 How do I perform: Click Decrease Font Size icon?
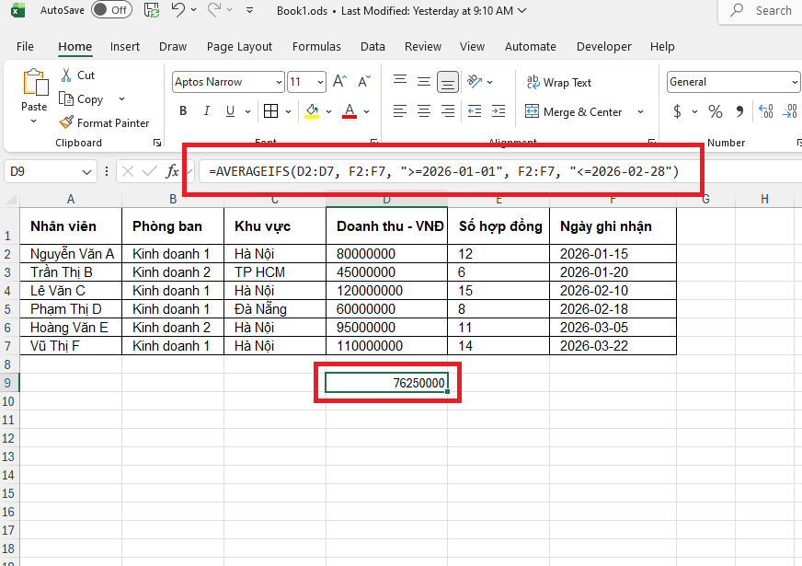coord(364,81)
